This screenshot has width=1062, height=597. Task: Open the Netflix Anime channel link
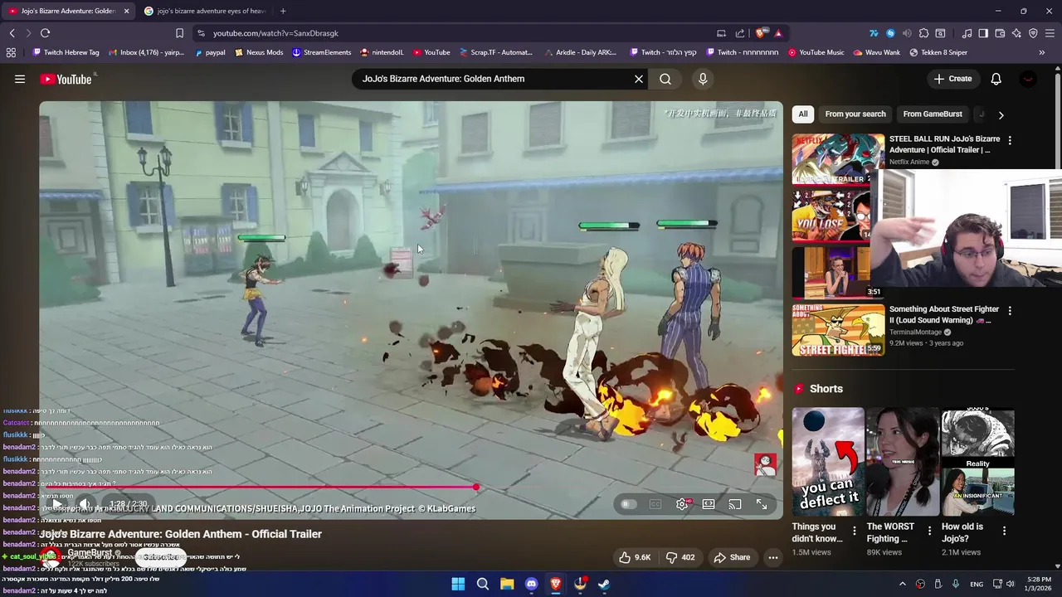[x=909, y=162]
